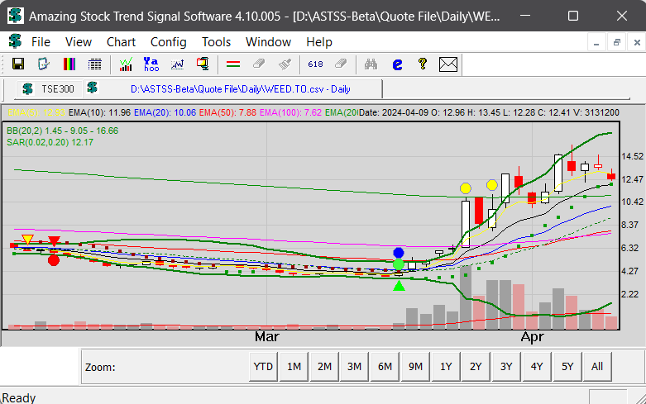Set zoom to YTD
This screenshot has width=646, height=404.
[263, 366]
